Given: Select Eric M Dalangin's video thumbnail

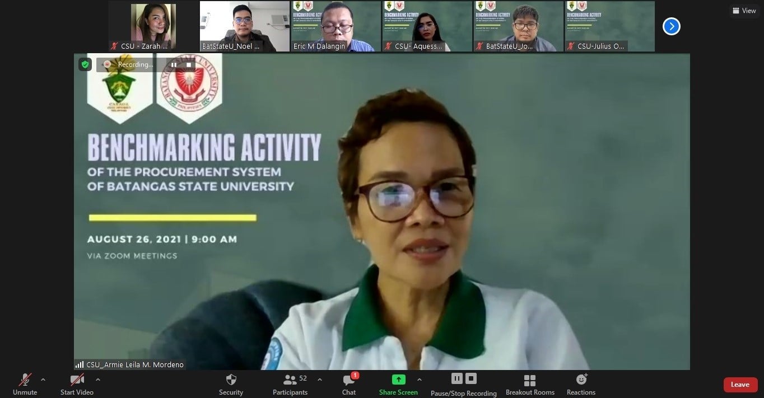Looking at the screenshot, I should 336,26.
